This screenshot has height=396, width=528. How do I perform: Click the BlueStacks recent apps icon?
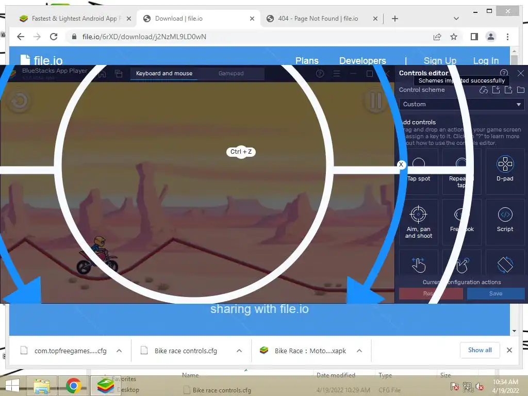coord(119,73)
